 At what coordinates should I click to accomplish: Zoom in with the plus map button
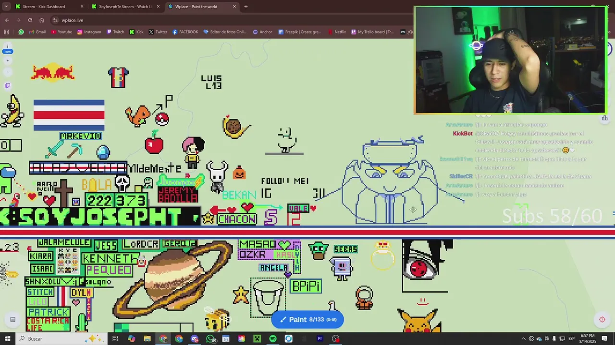click(8, 61)
